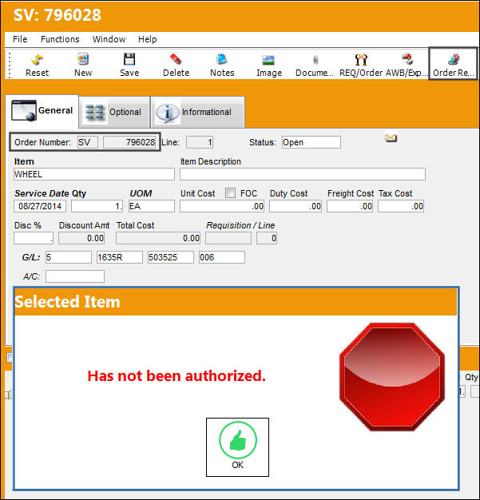Open the File menu
480x500 pixels.
[x=20, y=39]
